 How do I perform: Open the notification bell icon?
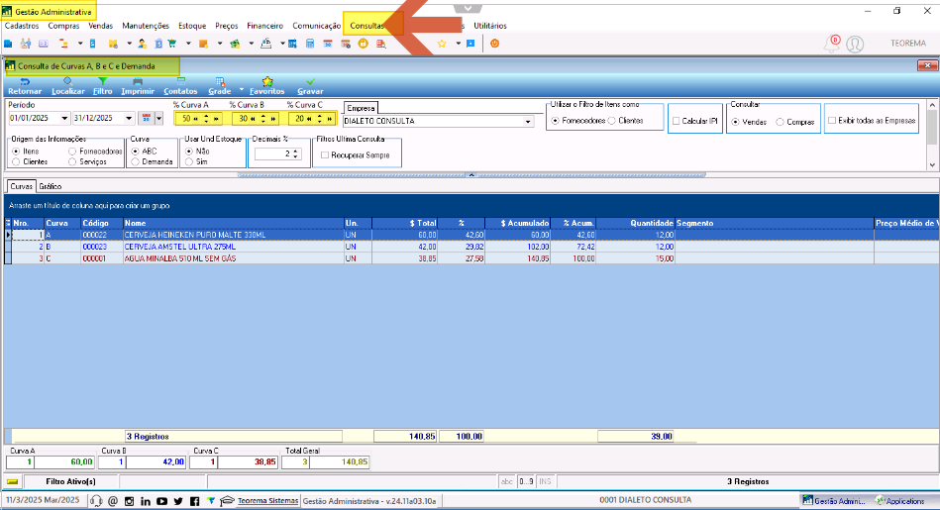tap(831, 44)
